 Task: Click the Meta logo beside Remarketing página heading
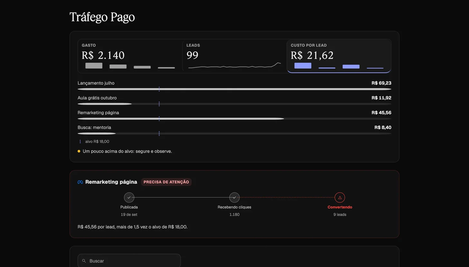80,182
